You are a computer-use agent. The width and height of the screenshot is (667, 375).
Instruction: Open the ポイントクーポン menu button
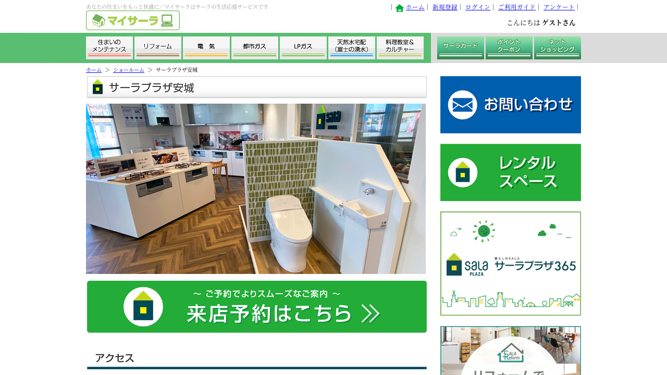coord(509,48)
